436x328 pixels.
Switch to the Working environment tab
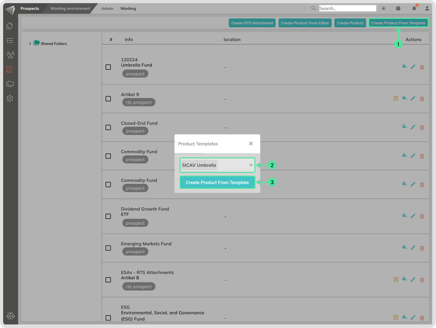[x=70, y=8]
